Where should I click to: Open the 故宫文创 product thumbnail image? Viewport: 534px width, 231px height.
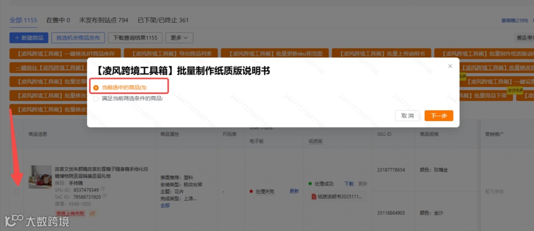tap(40, 177)
